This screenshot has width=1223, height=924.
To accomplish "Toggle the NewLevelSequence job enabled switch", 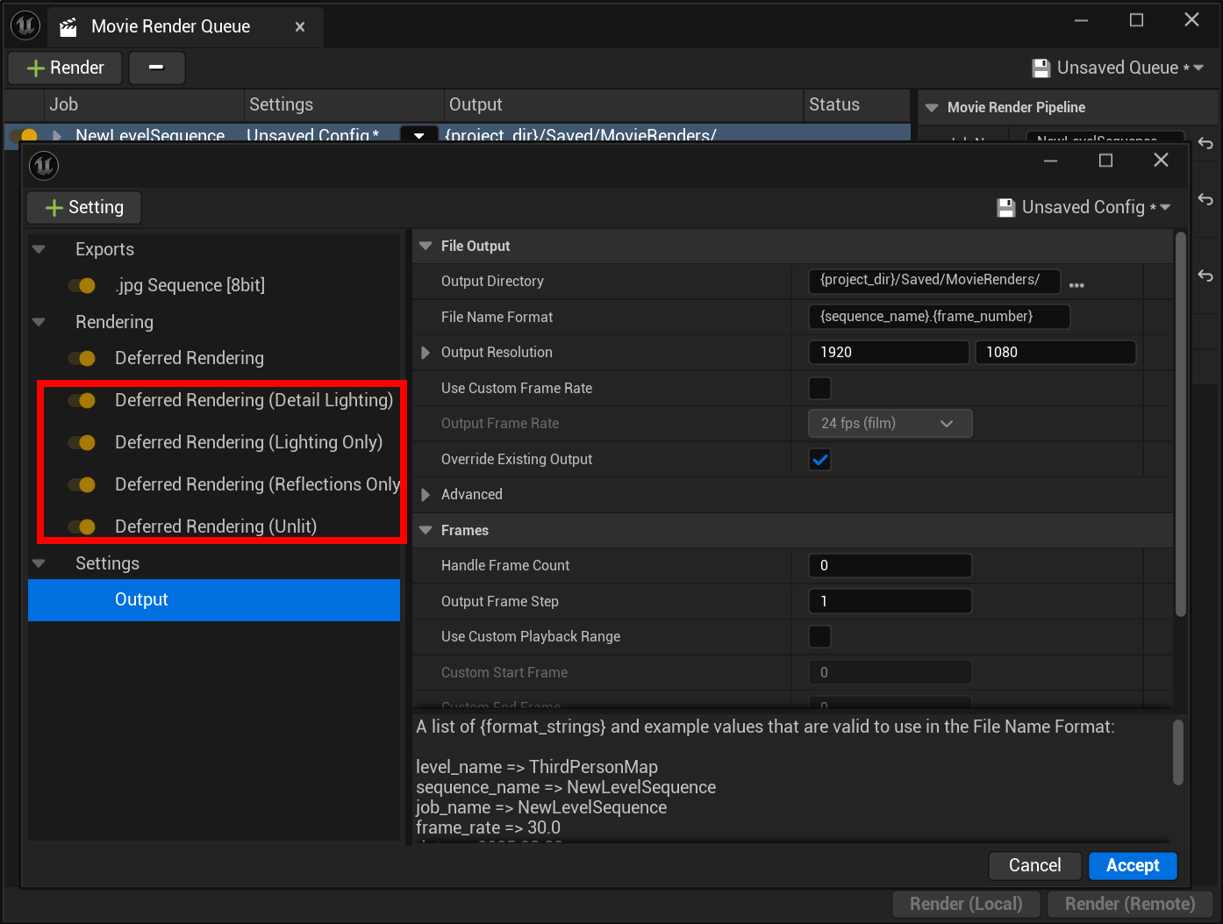I will pos(25,135).
